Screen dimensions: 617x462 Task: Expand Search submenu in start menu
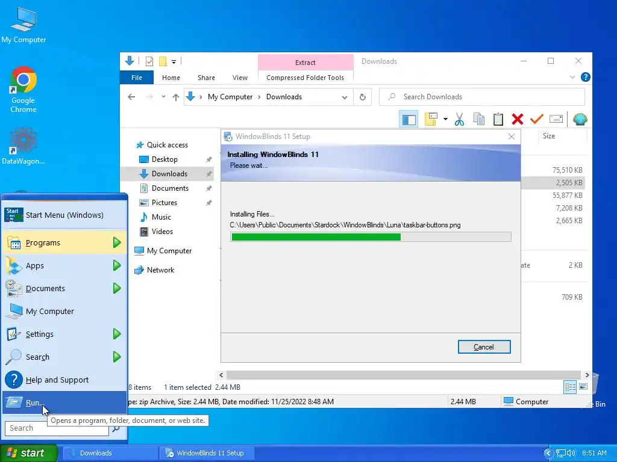(64, 357)
